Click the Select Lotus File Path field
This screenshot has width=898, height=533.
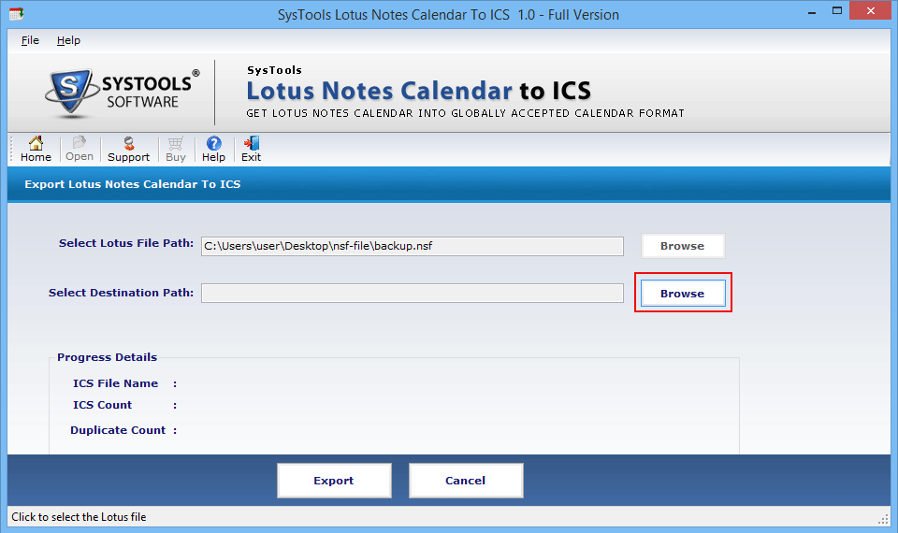coord(412,246)
